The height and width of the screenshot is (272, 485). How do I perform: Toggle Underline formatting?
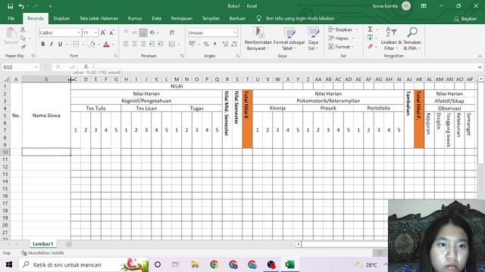60,44
